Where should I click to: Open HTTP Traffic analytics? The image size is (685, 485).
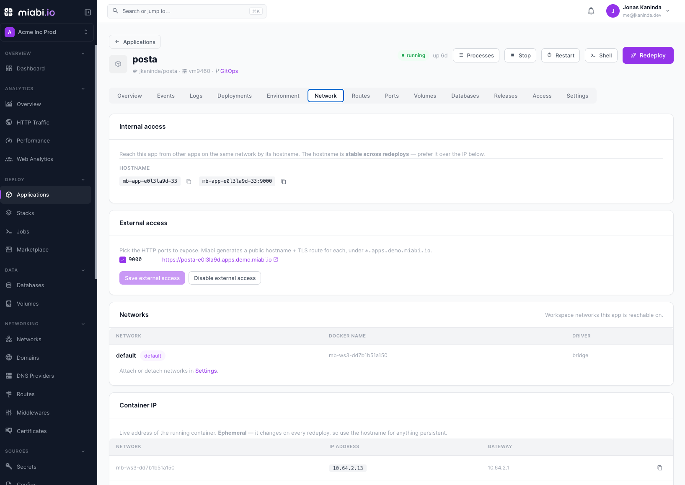[46, 122]
